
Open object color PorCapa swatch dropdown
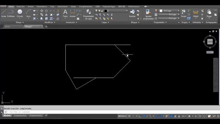[x=169, y=11]
